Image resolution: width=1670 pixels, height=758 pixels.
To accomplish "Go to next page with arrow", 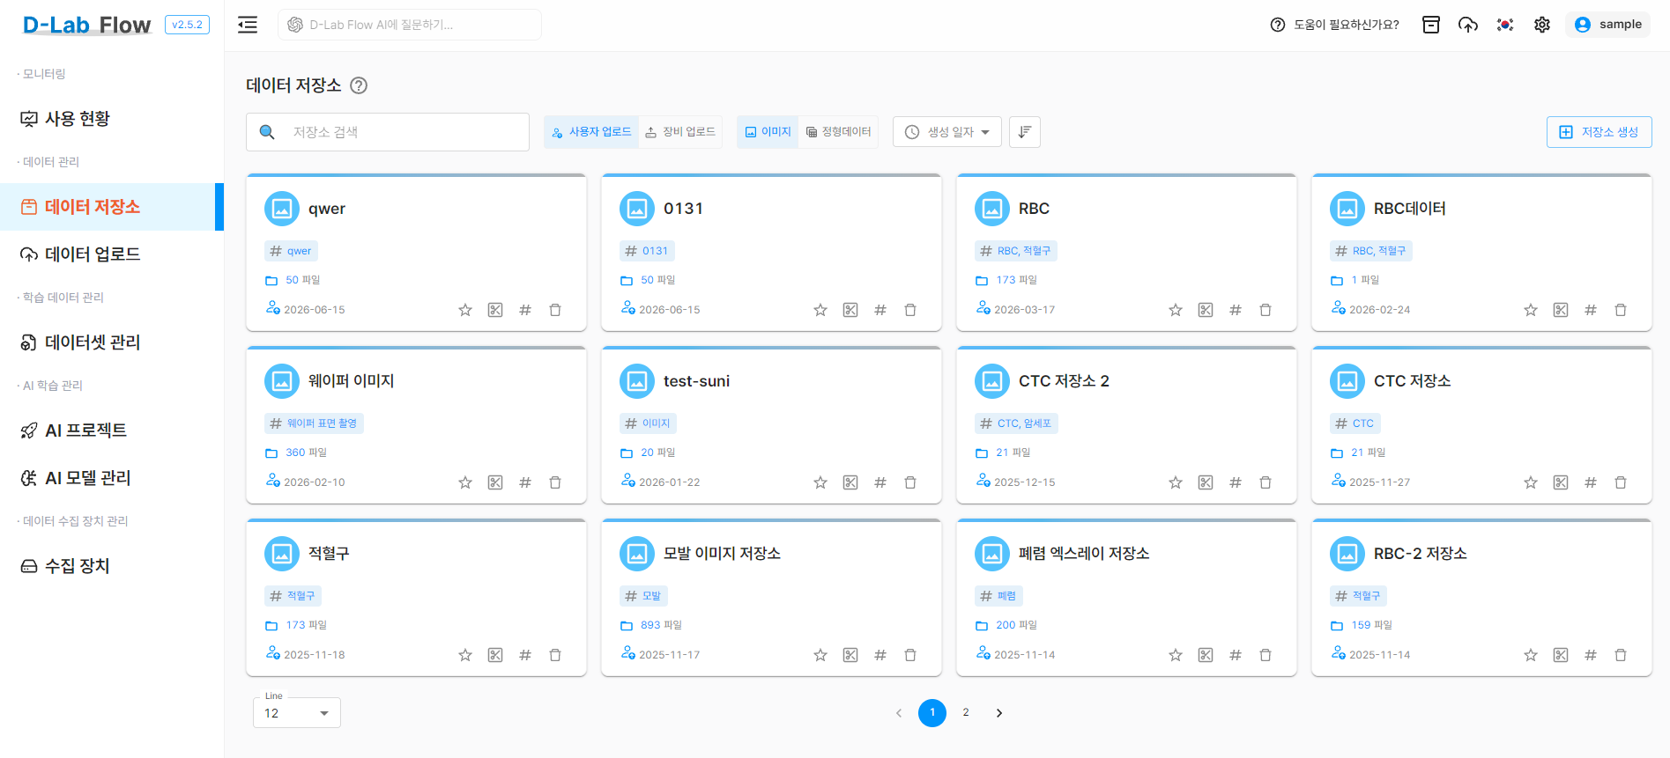I will click(x=999, y=713).
